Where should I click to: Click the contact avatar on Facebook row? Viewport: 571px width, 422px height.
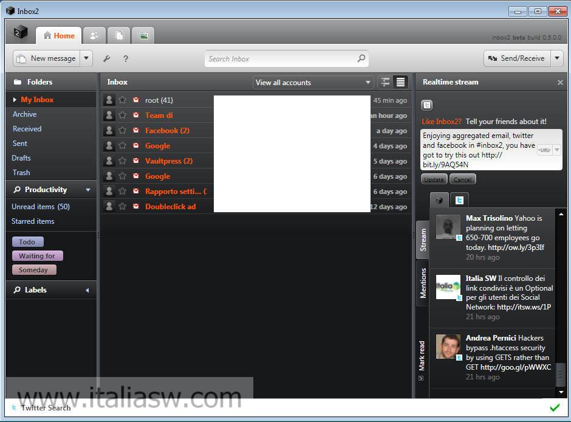tap(109, 131)
